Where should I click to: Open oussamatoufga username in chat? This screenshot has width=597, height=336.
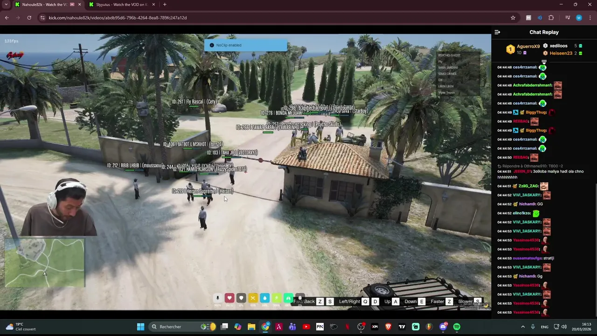click(x=528, y=258)
